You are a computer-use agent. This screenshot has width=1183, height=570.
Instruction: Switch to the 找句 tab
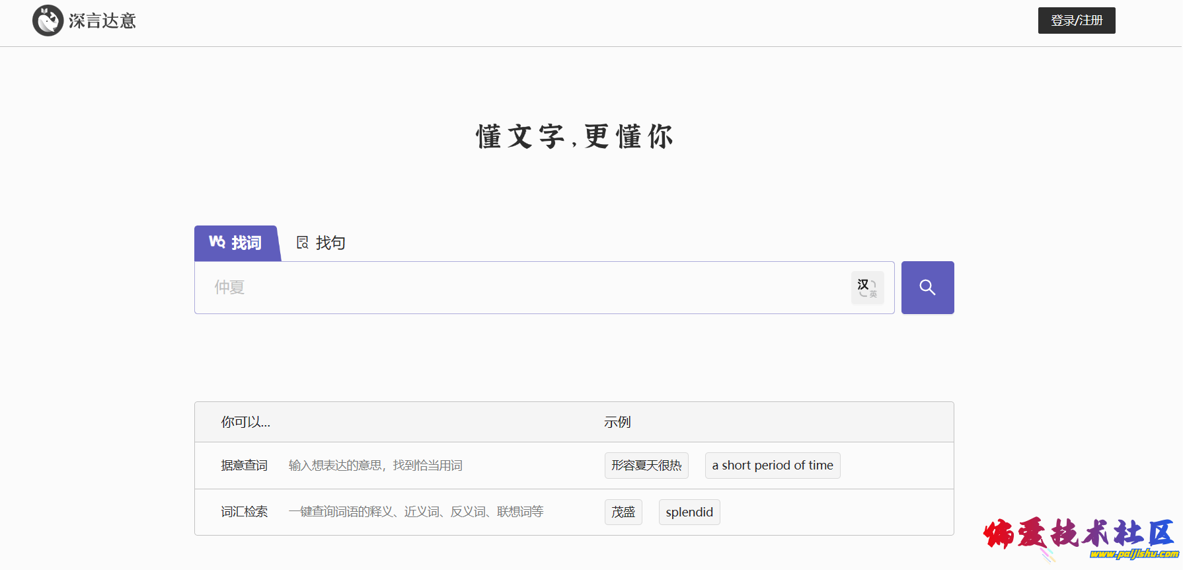pos(321,243)
